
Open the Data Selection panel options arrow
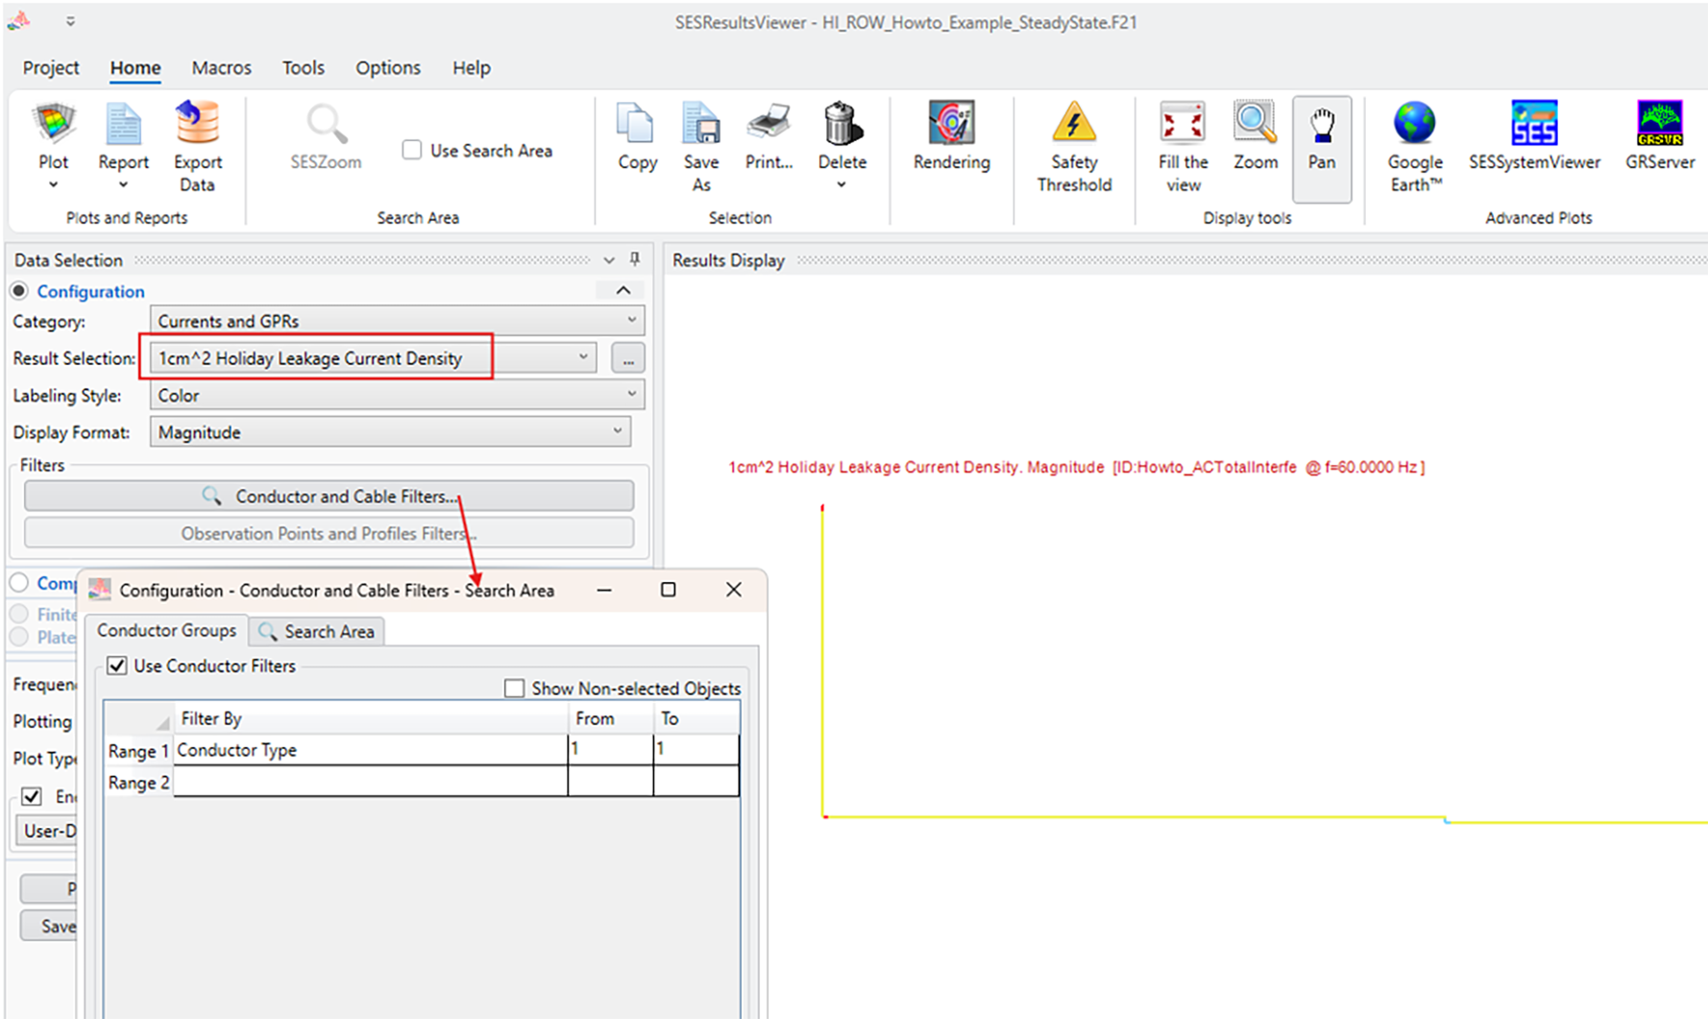(609, 260)
